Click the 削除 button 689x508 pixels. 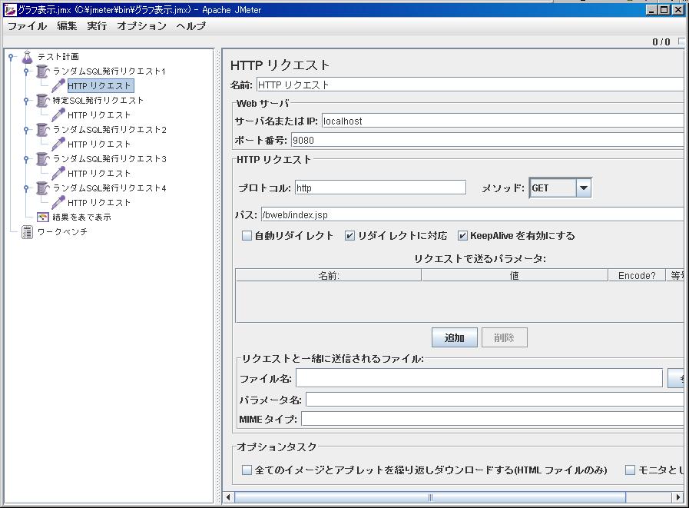coord(504,338)
